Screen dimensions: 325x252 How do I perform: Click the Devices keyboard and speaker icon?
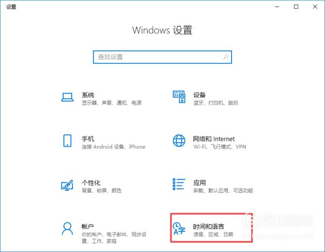click(x=179, y=97)
